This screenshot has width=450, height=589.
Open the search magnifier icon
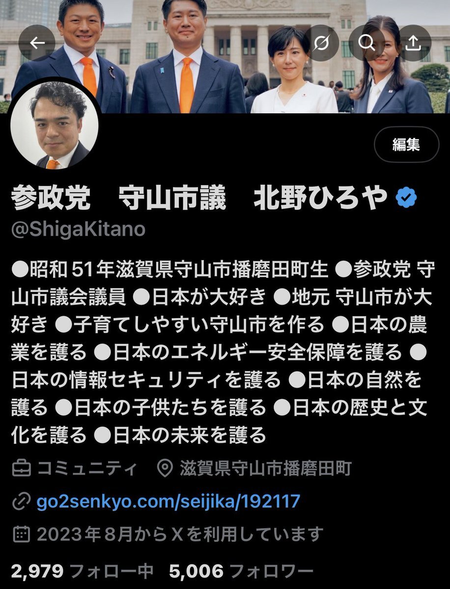pos(367,43)
